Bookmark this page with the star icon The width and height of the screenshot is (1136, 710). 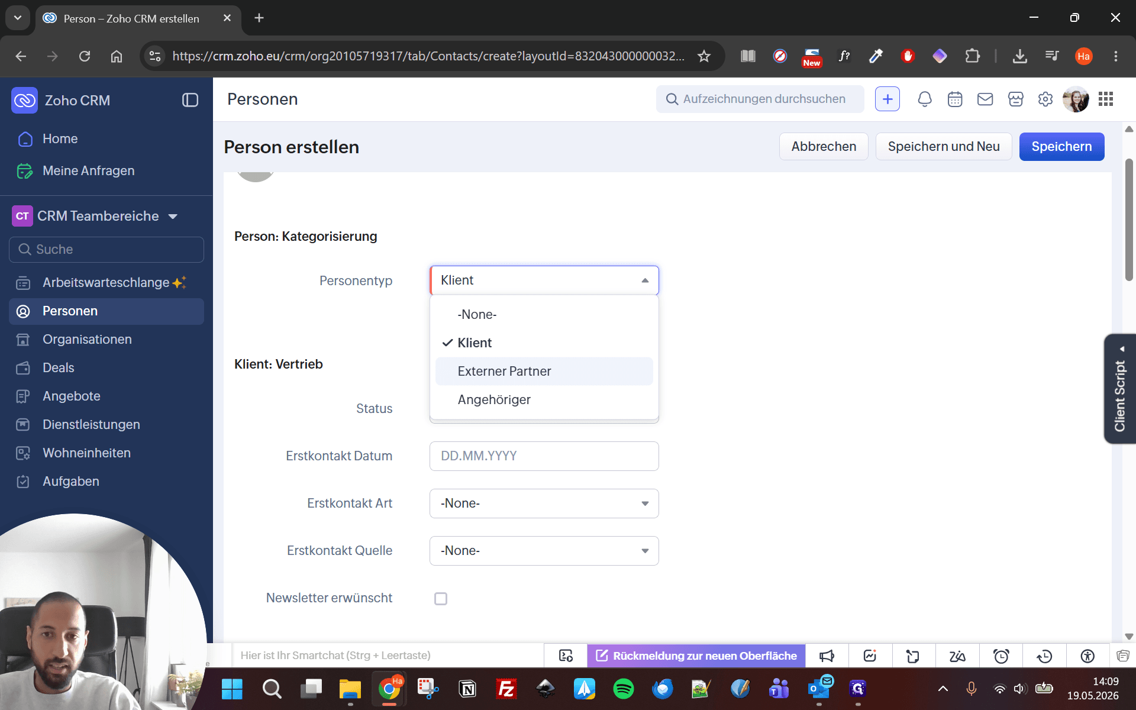(703, 56)
